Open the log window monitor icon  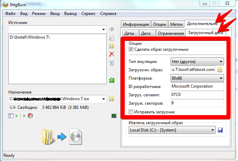[x=114, y=116]
